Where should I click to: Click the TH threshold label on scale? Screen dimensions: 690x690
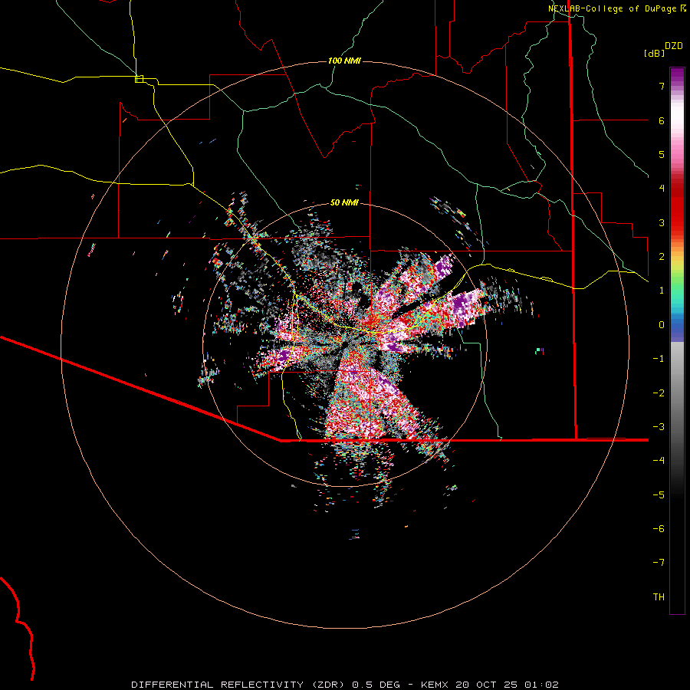pyautogui.click(x=659, y=596)
